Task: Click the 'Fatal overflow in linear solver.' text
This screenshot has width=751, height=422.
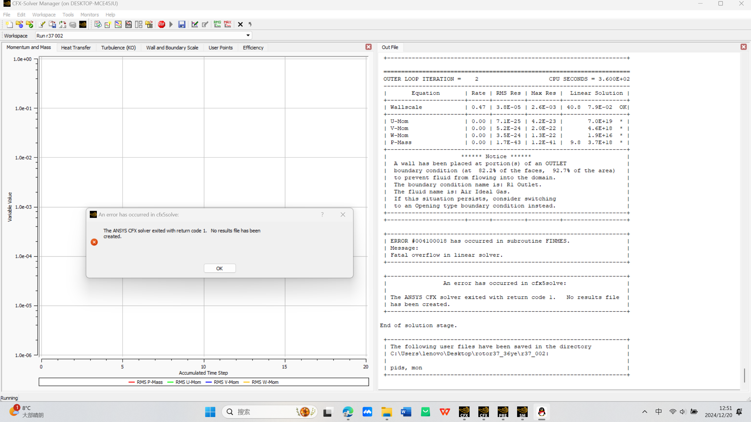Action: (x=447, y=255)
